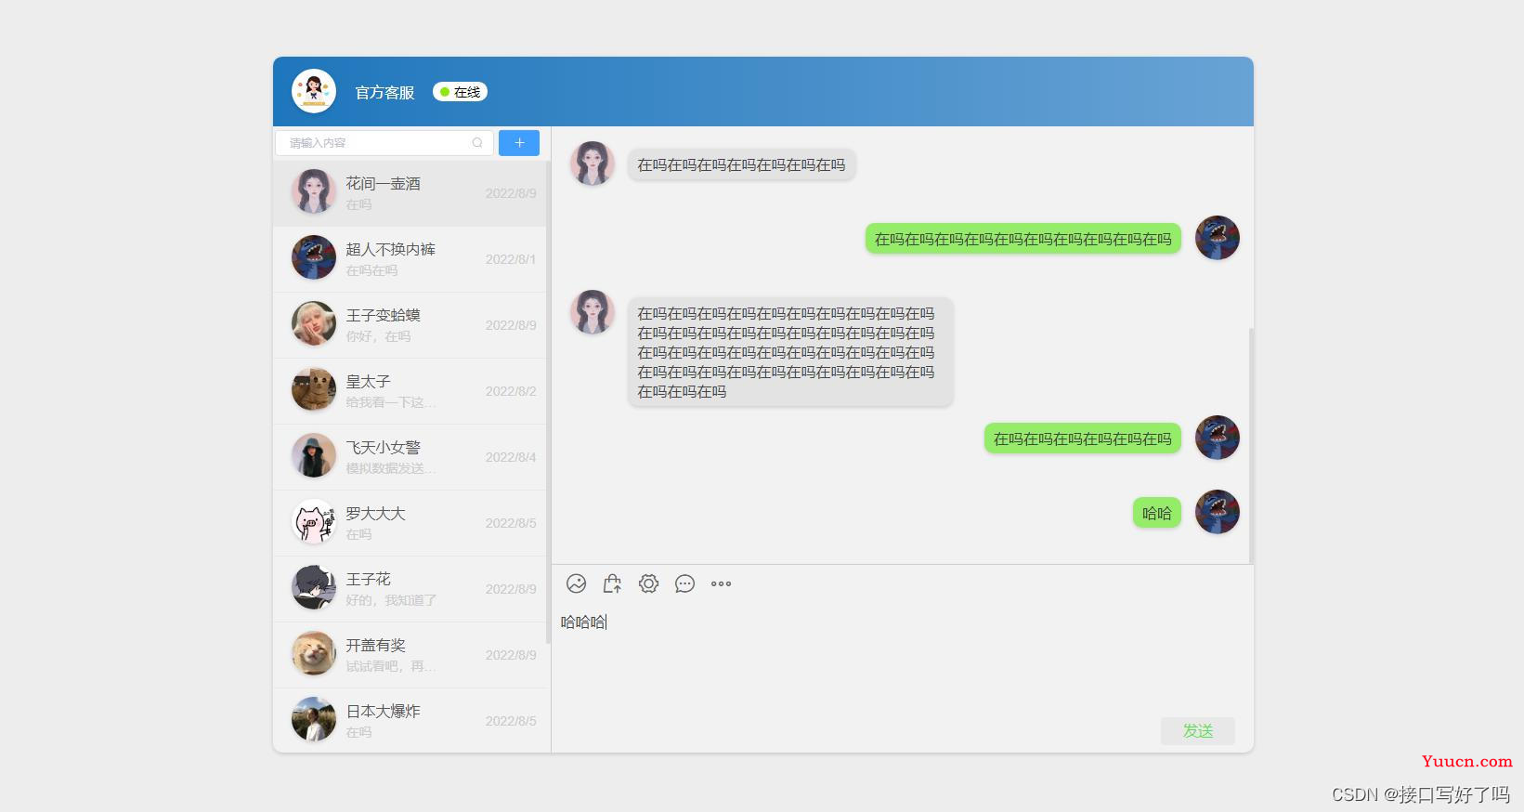Click the sender avatar beside 哈哈 message
The height and width of the screenshot is (812, 1524).
1218,512
